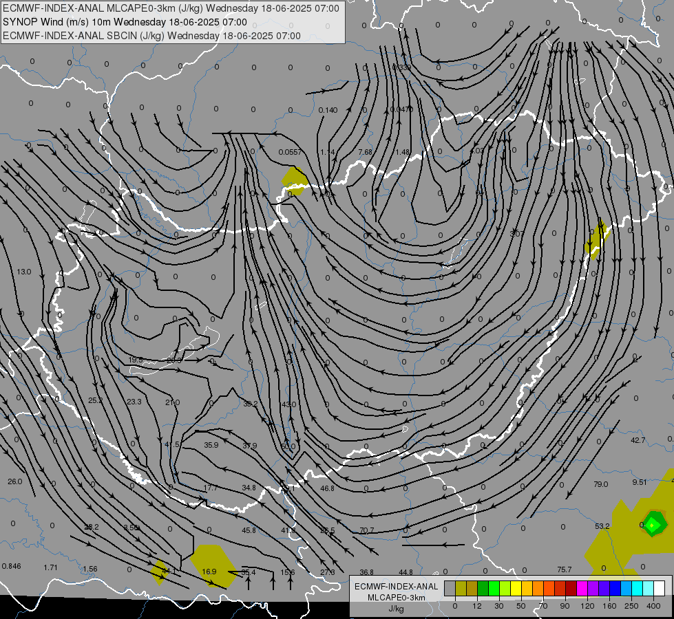Viewport: 674px width, 619px height.
Task: Click the MLCAPE0-3km title line at top
Action: pos(171,8)
